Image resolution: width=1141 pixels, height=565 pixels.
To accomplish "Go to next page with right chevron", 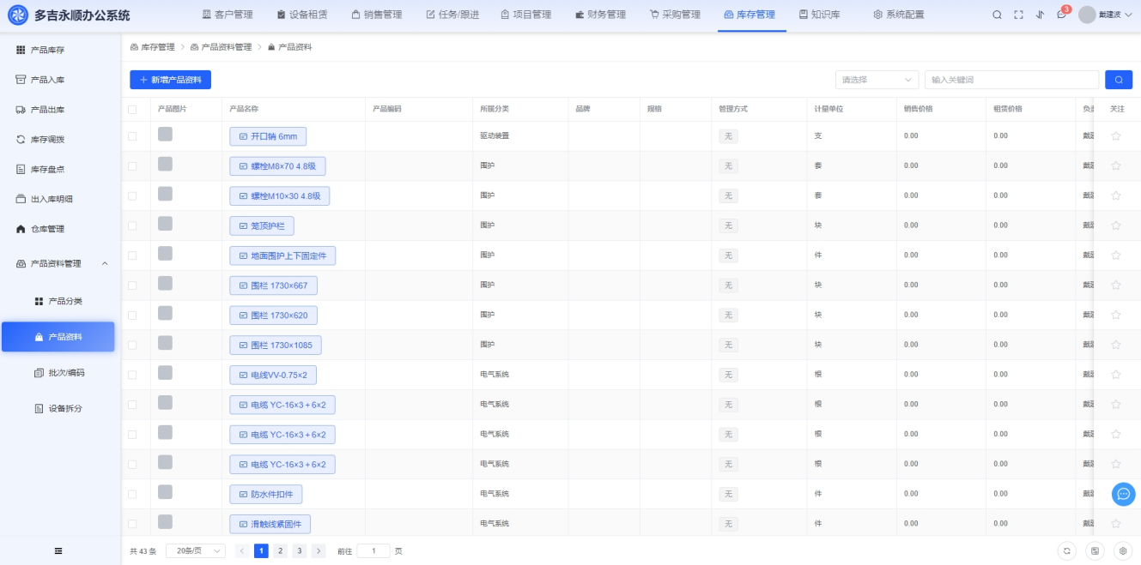I will pos(319,551).
